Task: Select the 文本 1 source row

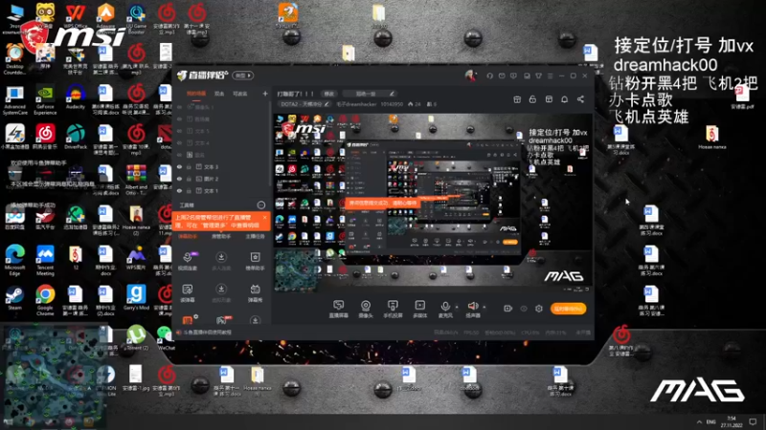Action: tap(222, 190)
